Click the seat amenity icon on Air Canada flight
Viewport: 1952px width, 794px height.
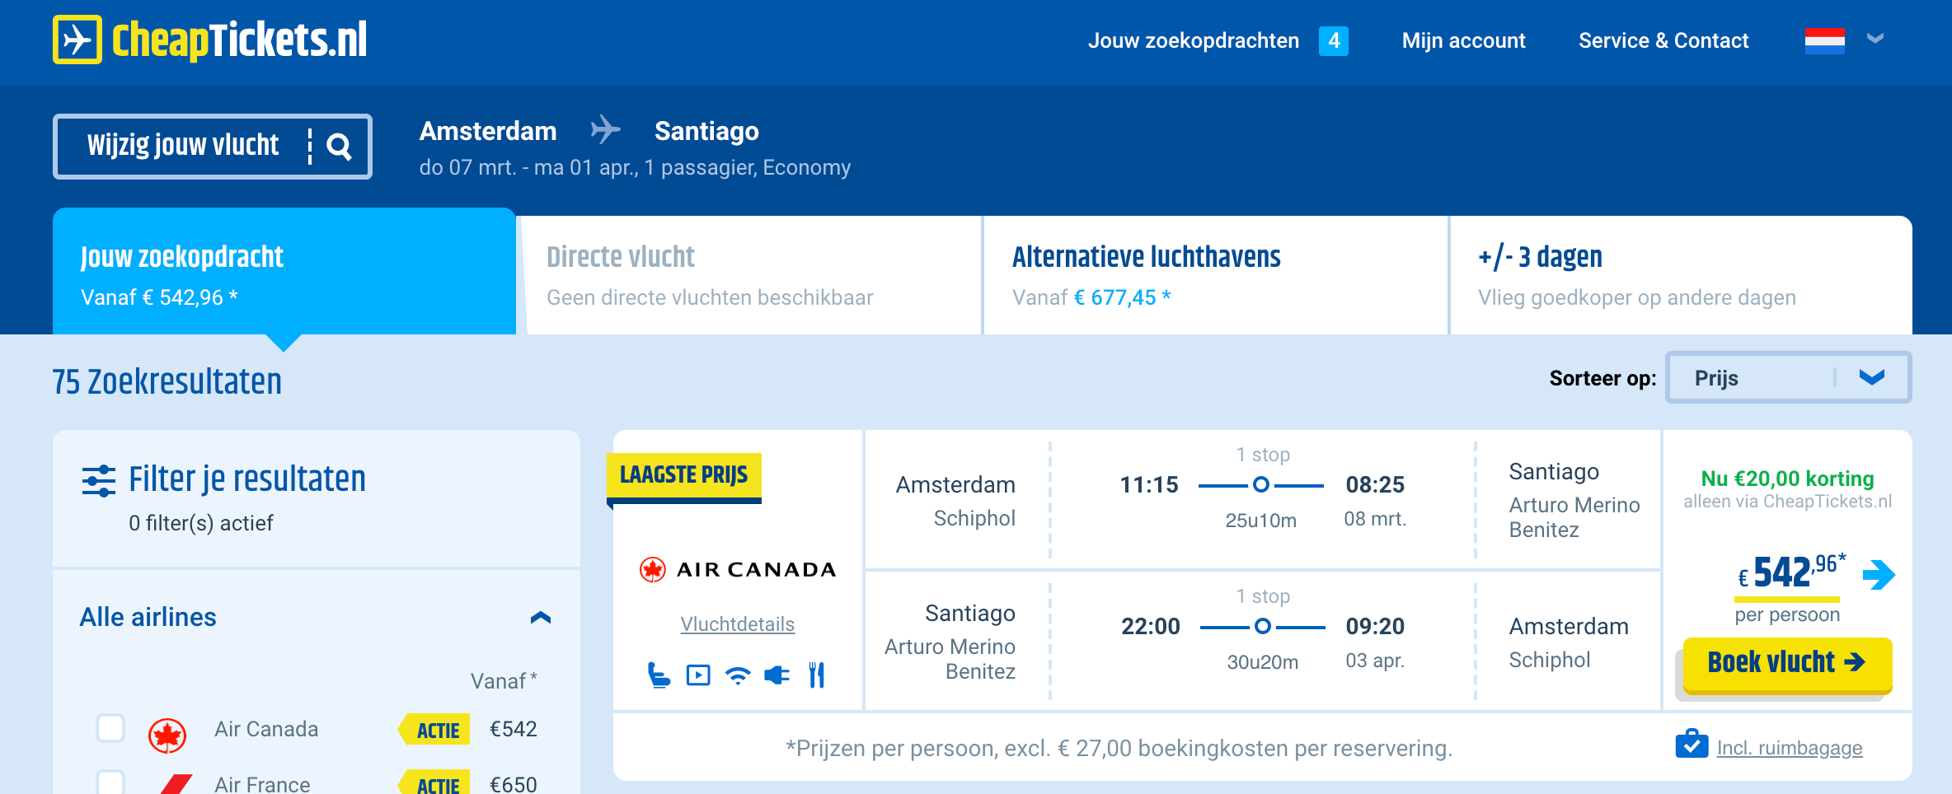[x=658, y=674]
